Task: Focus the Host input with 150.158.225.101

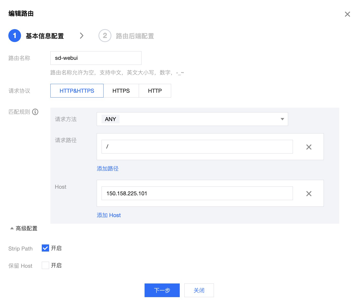Action: tap(197, 193)
